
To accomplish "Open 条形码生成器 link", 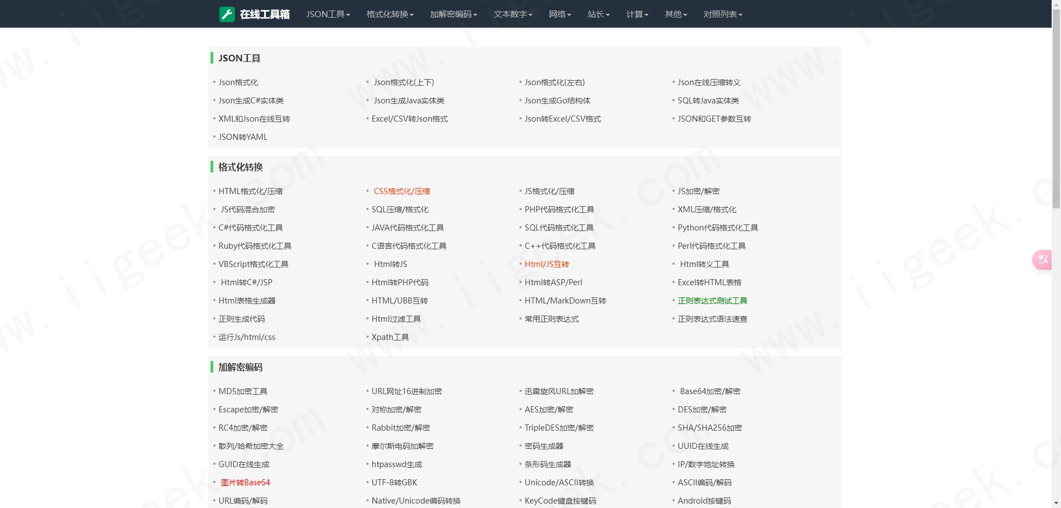I will tap(548, 464).
